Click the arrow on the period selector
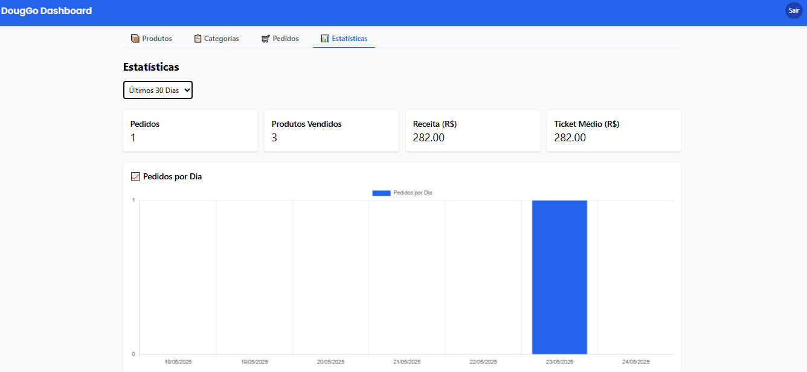The height and width of the screenshot is (372, 807). pos(187,90)
